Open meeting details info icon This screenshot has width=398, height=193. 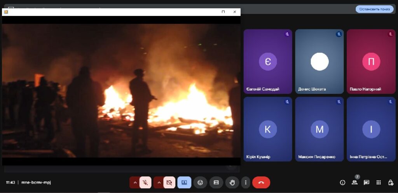pos(342,183)
